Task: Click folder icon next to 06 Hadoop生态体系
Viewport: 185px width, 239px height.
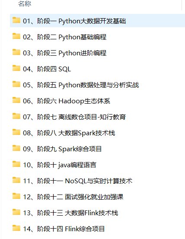Action: [16, 100]
